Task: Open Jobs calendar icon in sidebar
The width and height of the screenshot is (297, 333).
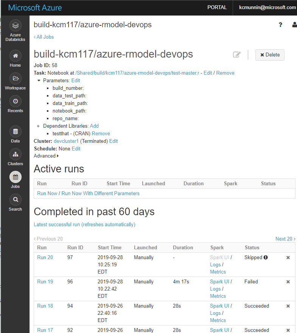Action: [x=15, y=177]
